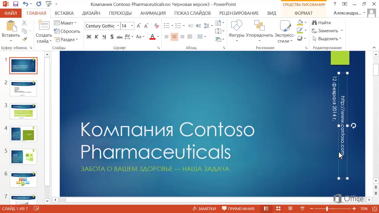Expand the Выделить select dropdown
Viewport: 379px width, 213px height.
[x=340, y=39]
